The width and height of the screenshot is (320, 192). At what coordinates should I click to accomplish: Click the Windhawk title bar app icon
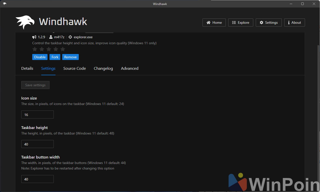click(4, 4)
